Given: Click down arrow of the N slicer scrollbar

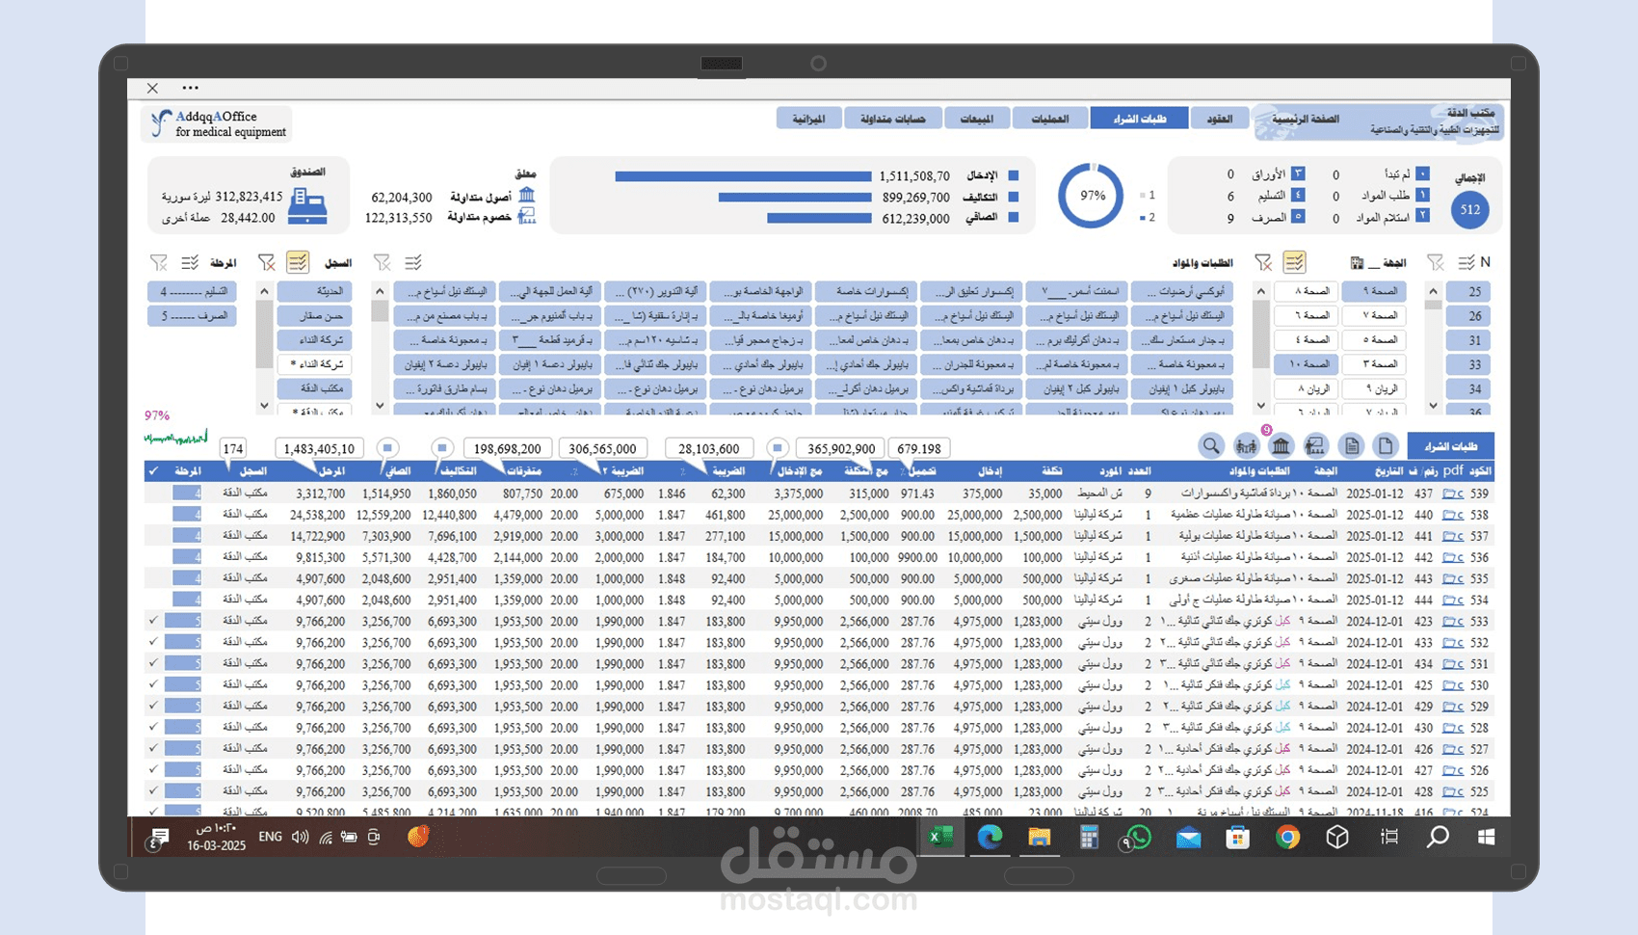Looking at the screenshot, I should coord(1433,406).
